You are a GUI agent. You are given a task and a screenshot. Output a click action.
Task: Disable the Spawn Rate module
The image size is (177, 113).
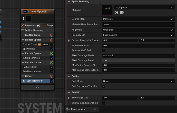point(52,49)
